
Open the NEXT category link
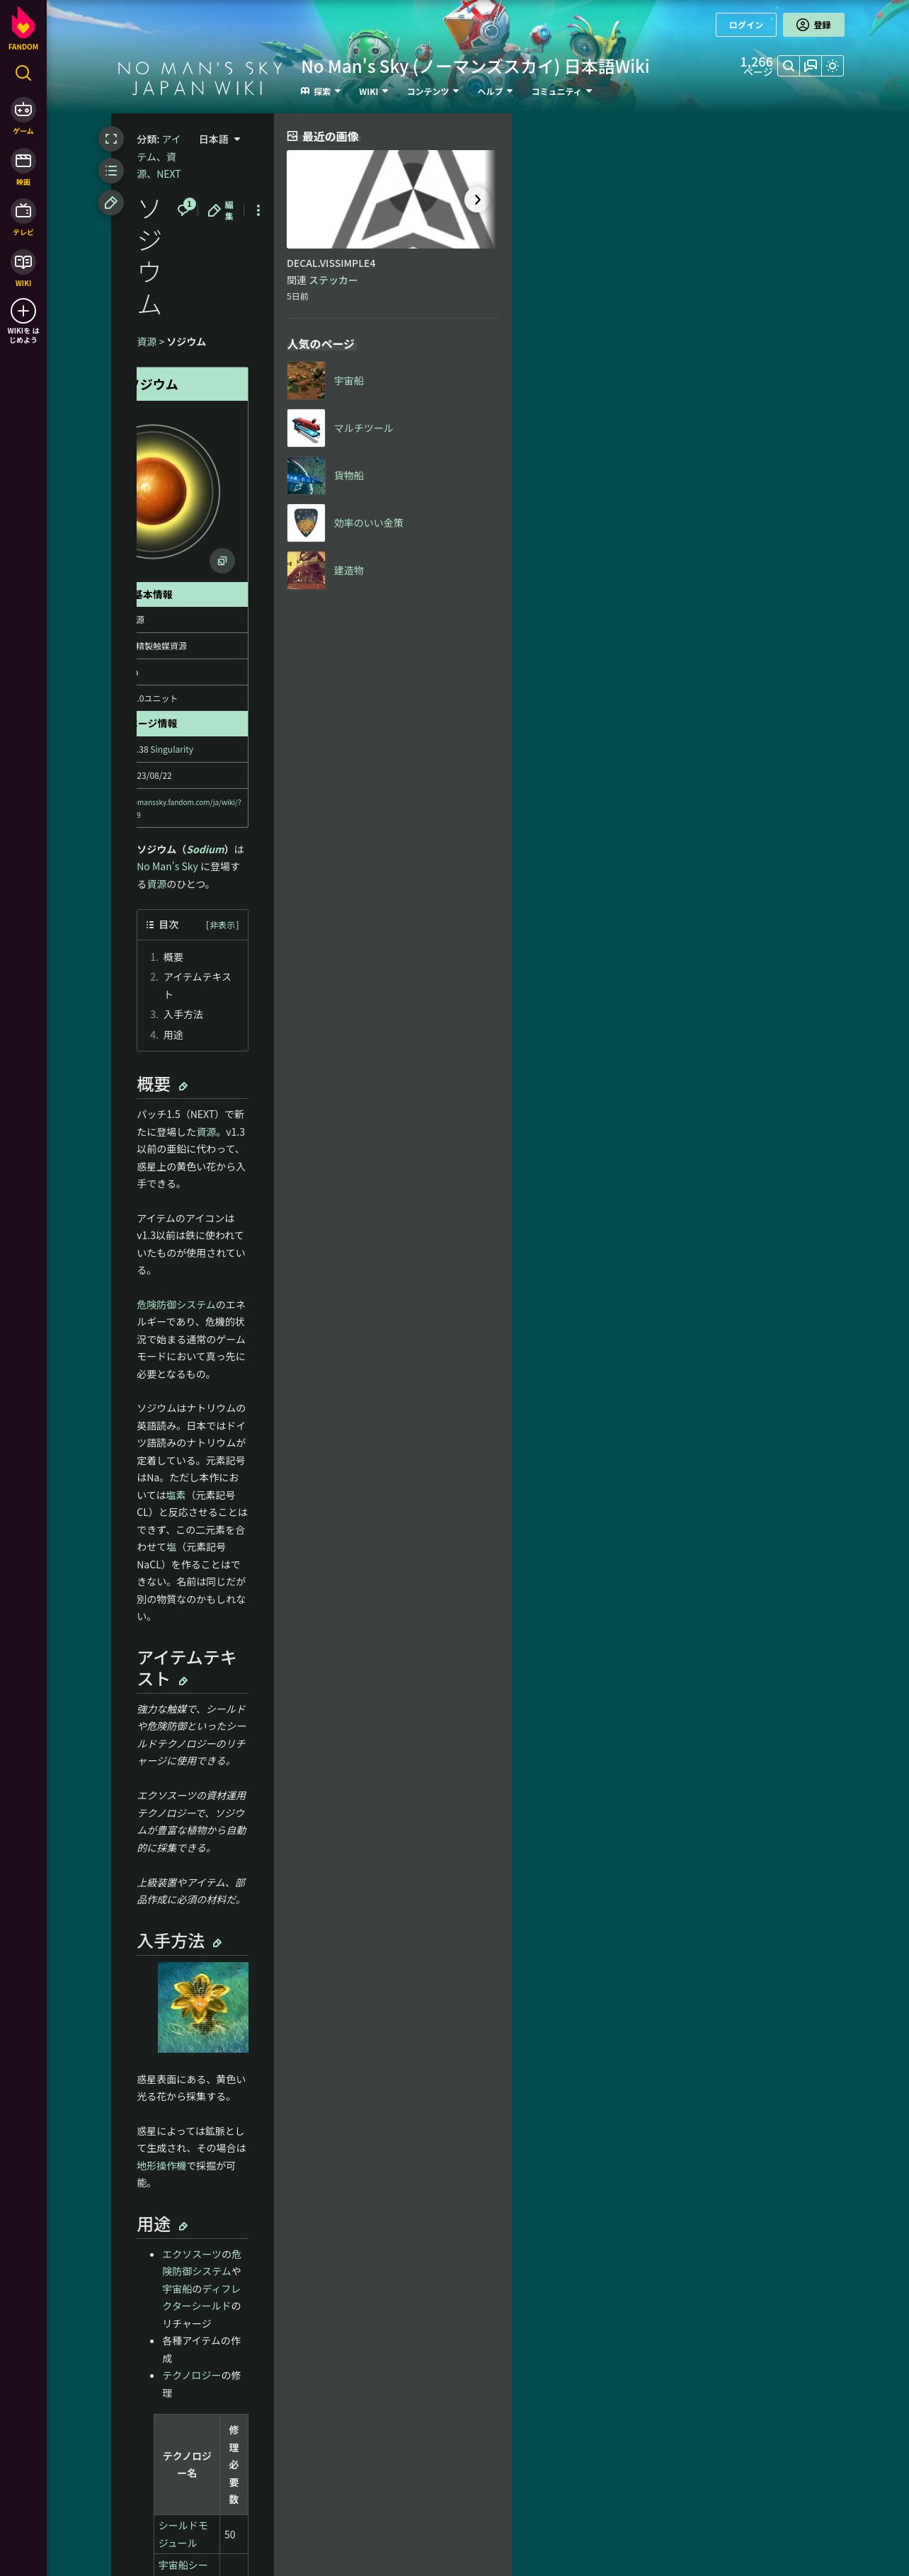pos(168,174)
